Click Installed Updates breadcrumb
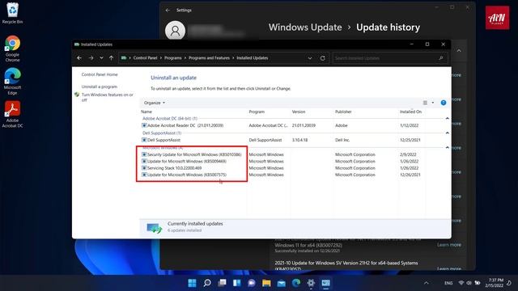518x291 pixels. [252, 58]
